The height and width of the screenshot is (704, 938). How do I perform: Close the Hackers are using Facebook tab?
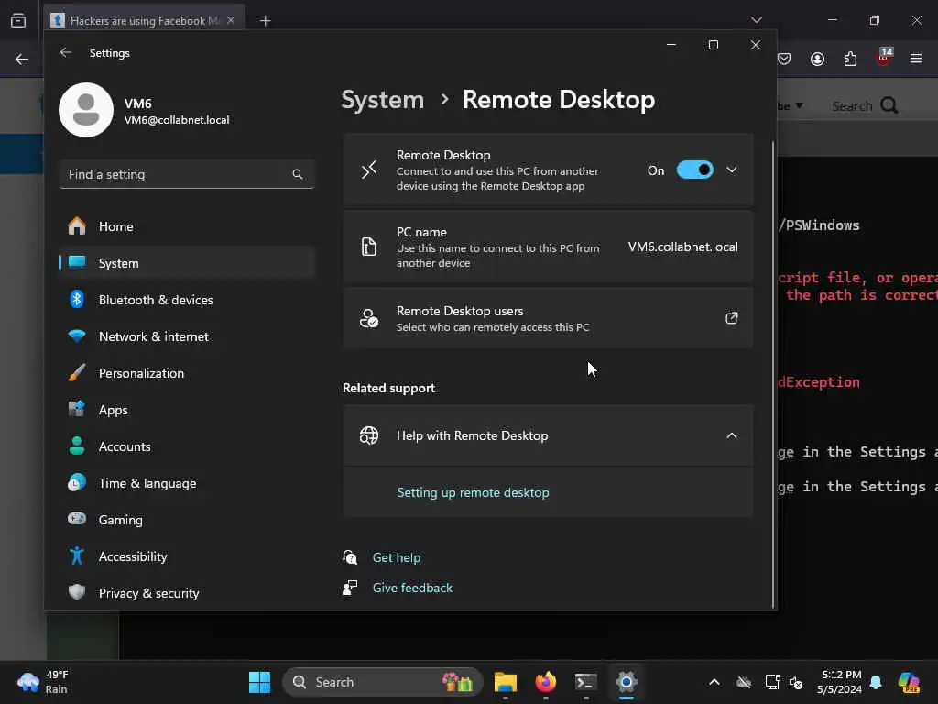click(231, 20)
